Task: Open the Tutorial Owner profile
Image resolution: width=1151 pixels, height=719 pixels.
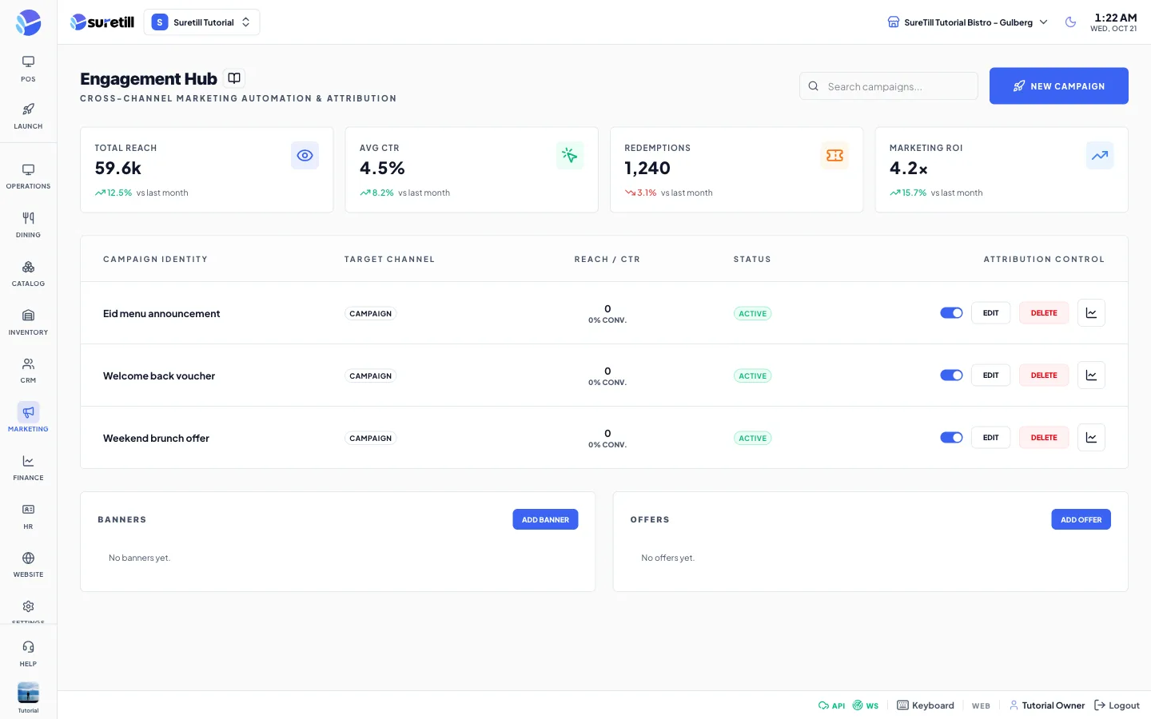Action: pos(1047,705)
